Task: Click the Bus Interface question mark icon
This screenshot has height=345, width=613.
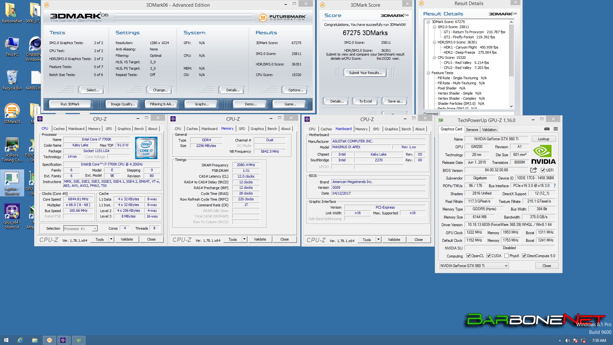Action: [555, 186]
